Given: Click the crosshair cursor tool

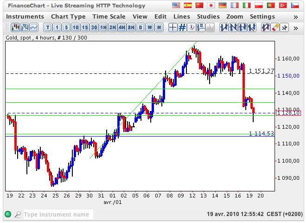Looking at the screenshot, I should (x=173, y=27).
